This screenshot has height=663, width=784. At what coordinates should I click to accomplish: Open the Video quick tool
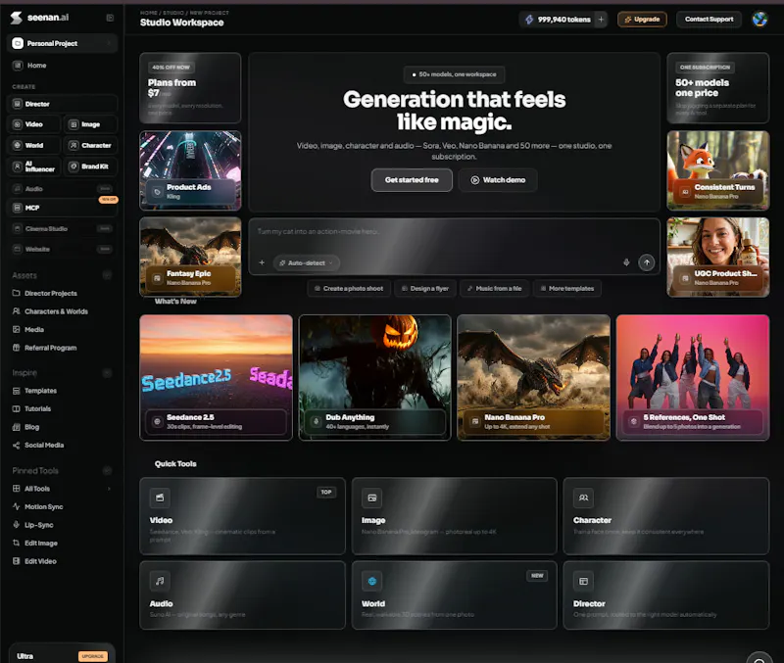click(242, 516)
